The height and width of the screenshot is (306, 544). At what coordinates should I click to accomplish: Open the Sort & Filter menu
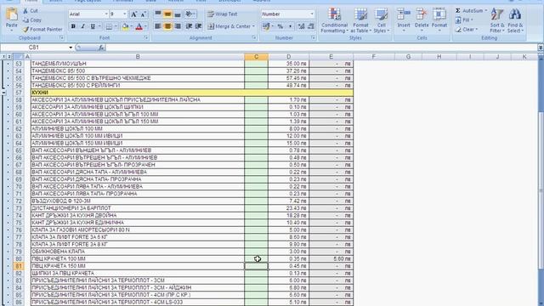click(x=497, y=20)
